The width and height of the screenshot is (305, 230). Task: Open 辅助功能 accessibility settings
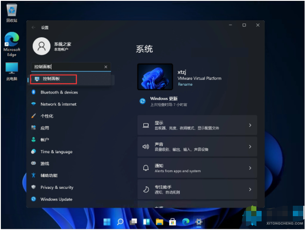pyautogui.click(x=49, y=175)
